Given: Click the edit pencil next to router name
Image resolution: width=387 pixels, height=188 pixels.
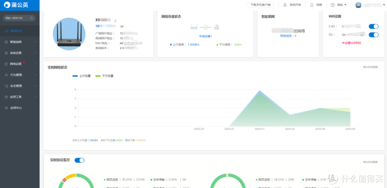Looking at the screenshot, I should pyautogui.click(x=115, y=20).
